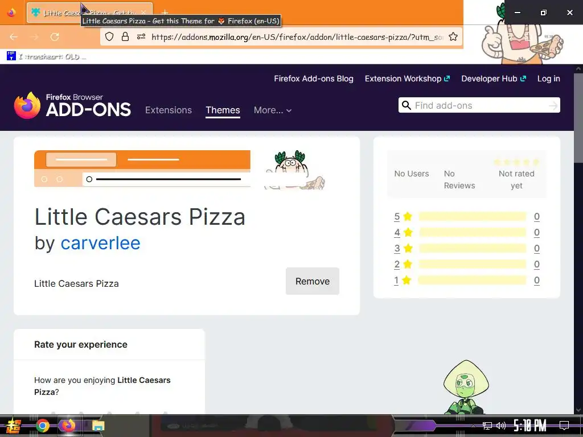
Task: Click the taskbar clock 5:10 PM
Action: [529, 426]
